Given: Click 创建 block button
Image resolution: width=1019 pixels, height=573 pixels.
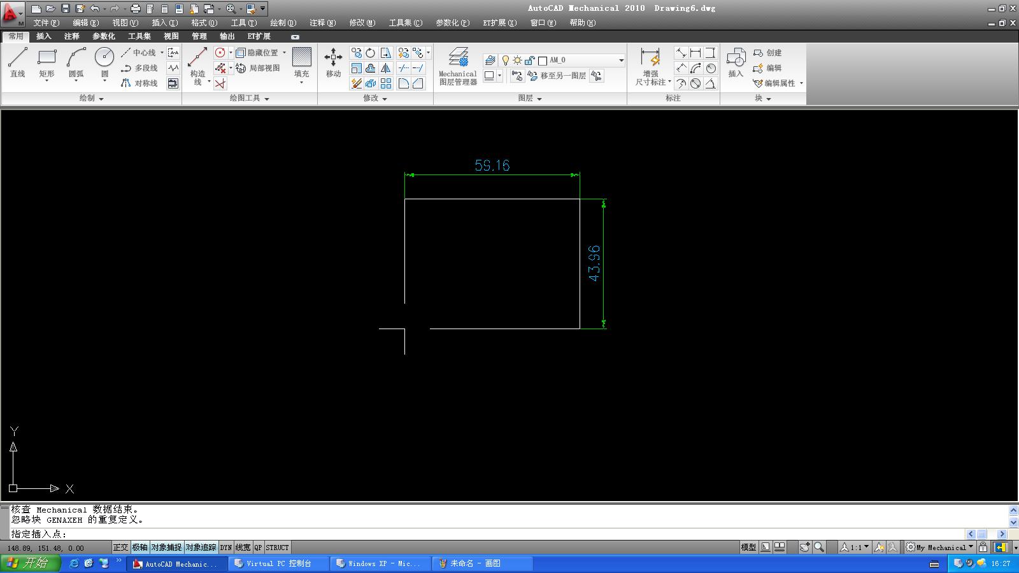Looking at the screenshot, I should [x=767, y=53].
